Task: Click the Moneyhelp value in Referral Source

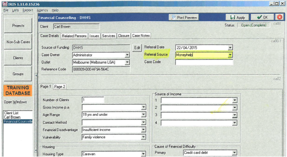Action: coord(184,55)
